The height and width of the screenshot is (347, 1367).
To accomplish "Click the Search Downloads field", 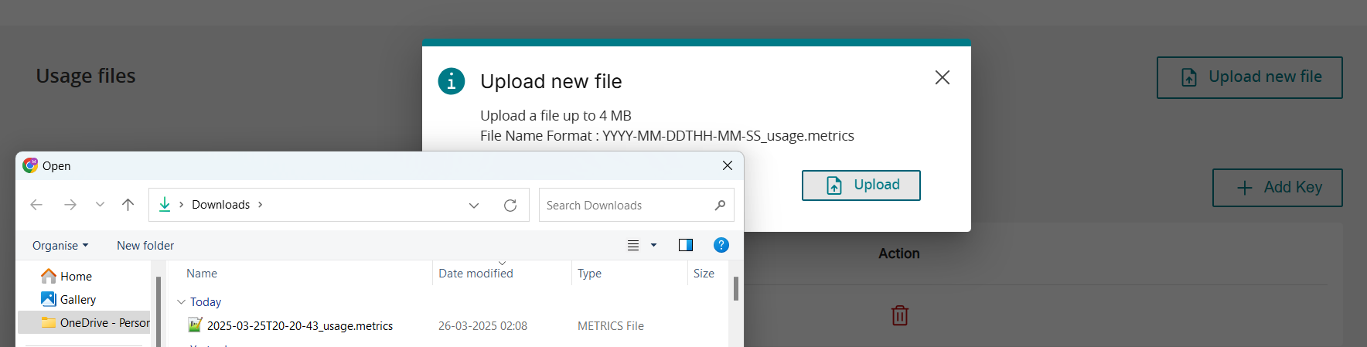I will tap(626, 206).
